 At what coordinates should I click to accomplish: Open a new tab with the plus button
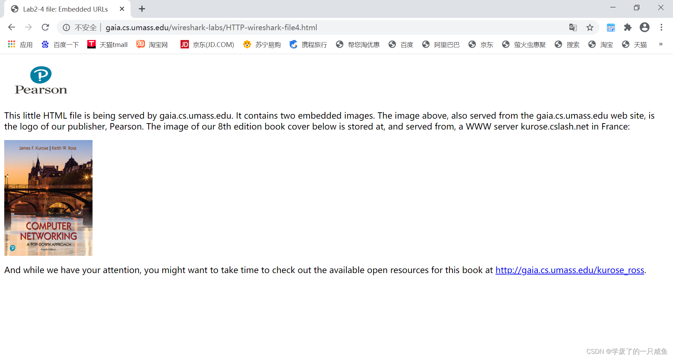[142, 9]
